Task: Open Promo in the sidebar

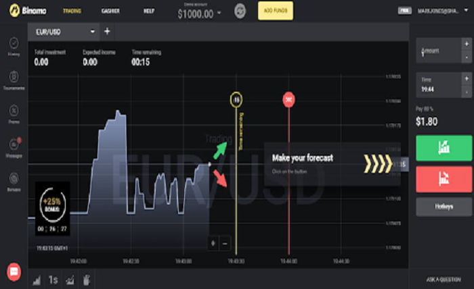Action: [14, 115]
